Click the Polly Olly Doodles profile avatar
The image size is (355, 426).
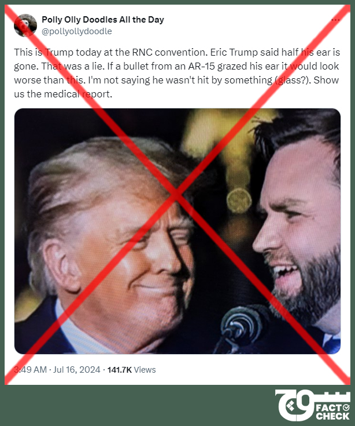[25, 26]
